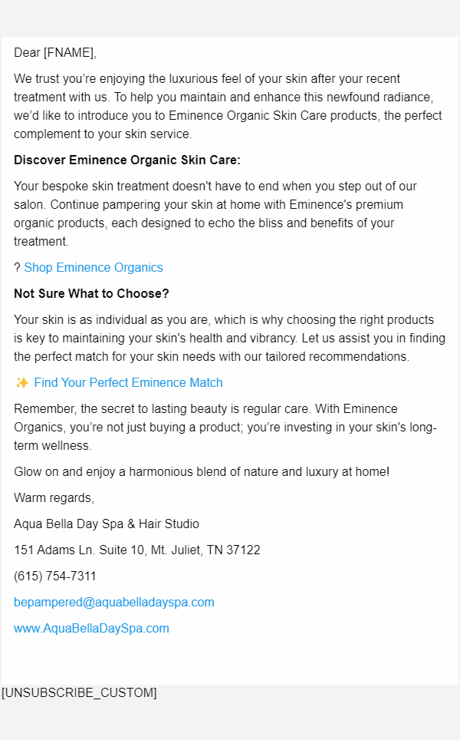Click the [UNSUBSCRIBE_CUSTOM] placeholder text
Image resolution: width=460 pixels, height=740 pixels.
point(79,693)
